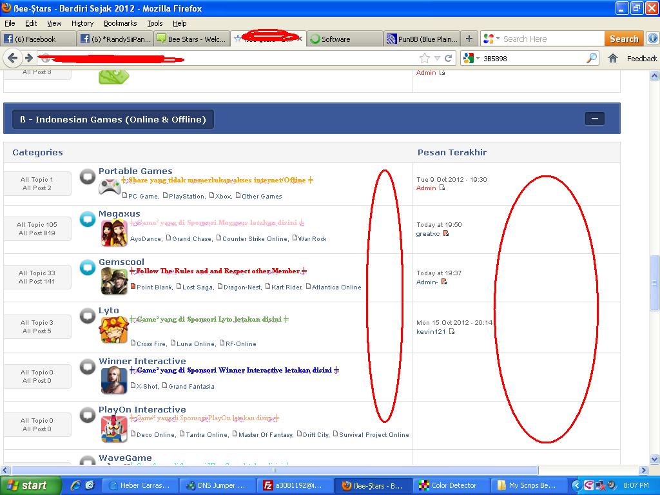This screenshot has width=660, height=495.
Task: Open the Megaxus forum link
Action: point(119,213)
